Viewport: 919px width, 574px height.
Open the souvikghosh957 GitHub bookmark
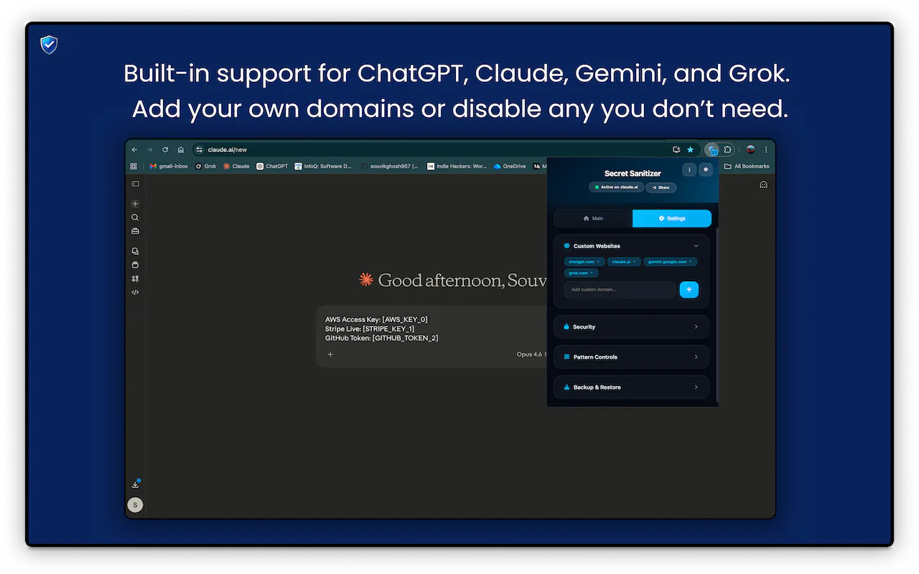click(x=390, y=166)
